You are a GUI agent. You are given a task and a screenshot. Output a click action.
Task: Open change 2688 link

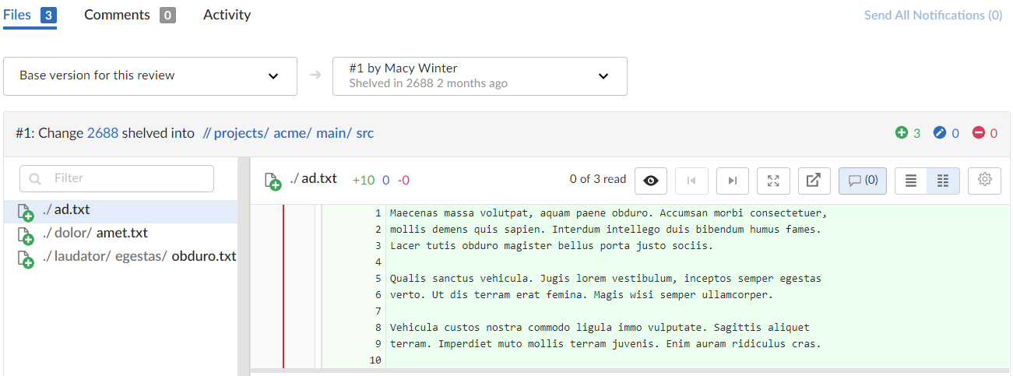(103, 133)
